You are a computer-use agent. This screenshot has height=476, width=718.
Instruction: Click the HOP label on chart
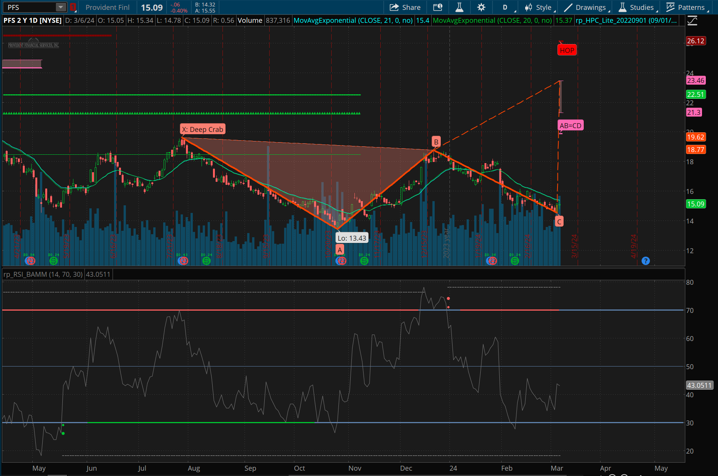point(567,50)
